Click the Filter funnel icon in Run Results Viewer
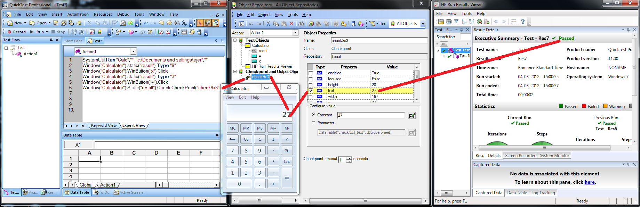The image size is (640, 207). [456, 22]
